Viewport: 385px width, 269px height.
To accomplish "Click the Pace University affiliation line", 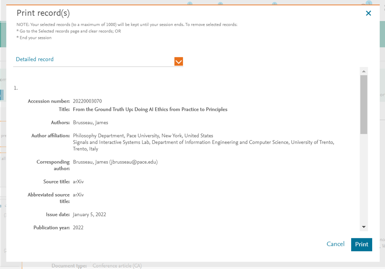I will coord(143,136).
